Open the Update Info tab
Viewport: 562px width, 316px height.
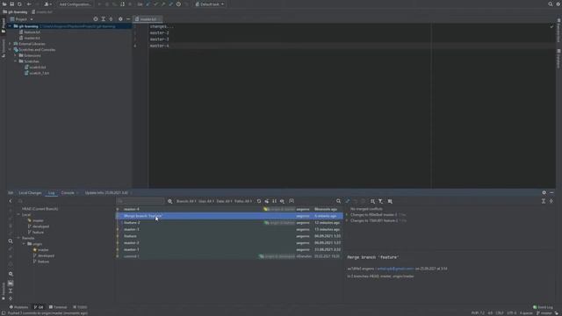click(106, 193)
